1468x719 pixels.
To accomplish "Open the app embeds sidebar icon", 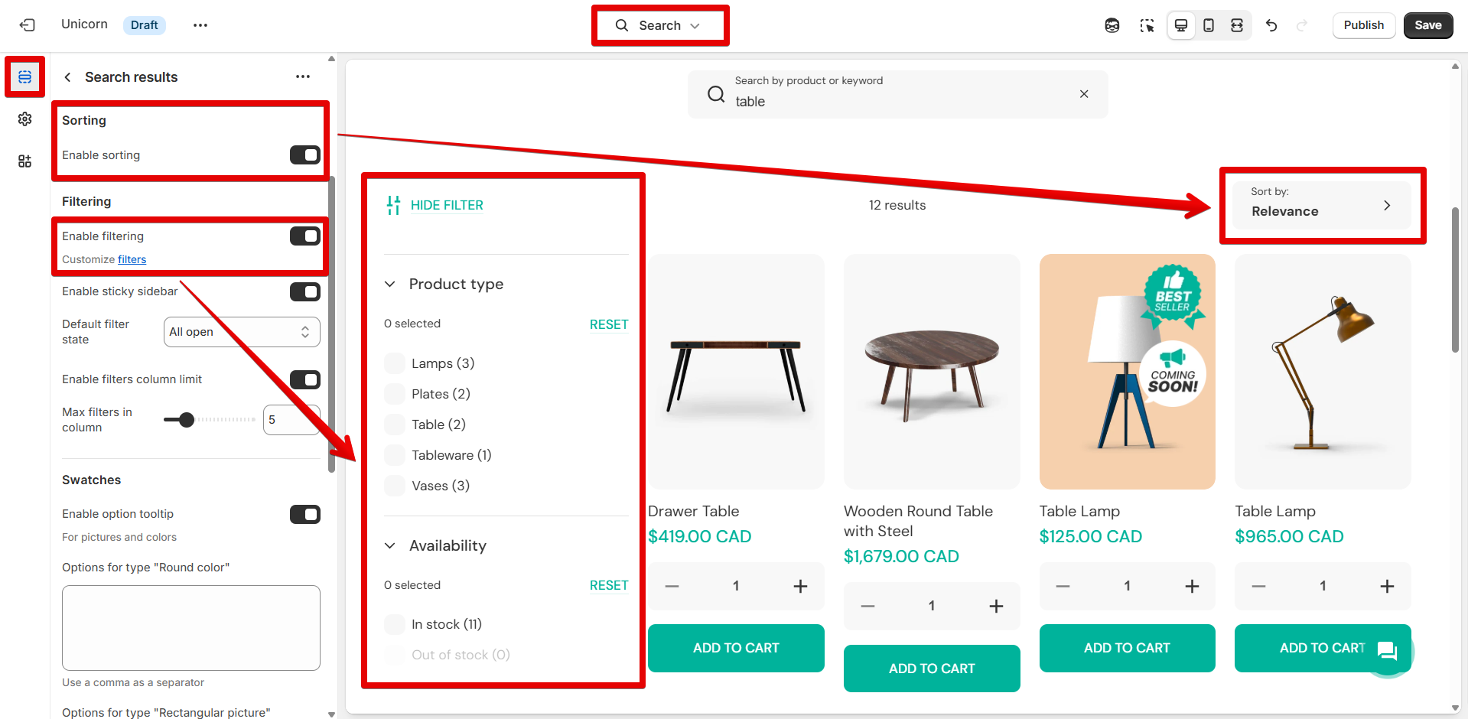I will pyautogui.click(x=25, y=161).
